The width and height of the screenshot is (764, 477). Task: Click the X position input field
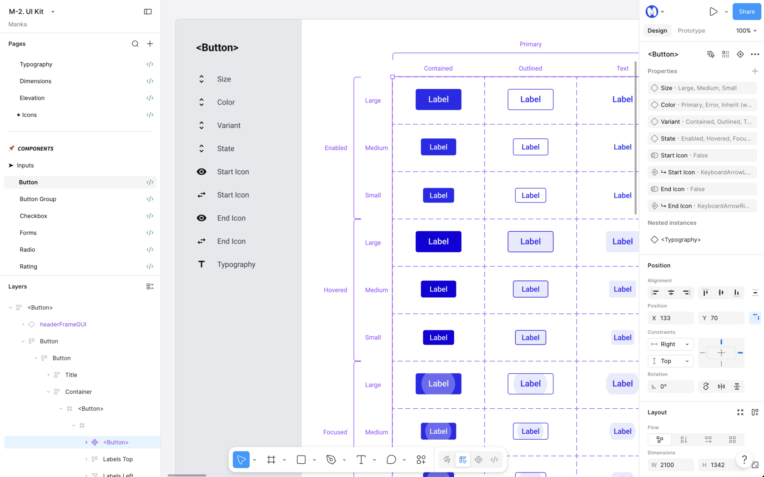671,318
